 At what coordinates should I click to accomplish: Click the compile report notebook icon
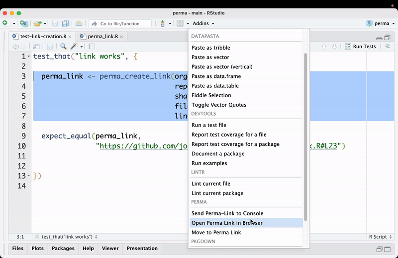pyautogui.click(x=92, y=46)
